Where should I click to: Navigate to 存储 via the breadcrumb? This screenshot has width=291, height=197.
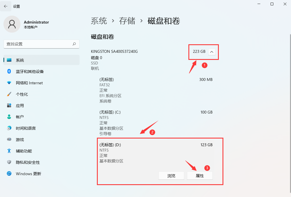[x=127, y=21]
